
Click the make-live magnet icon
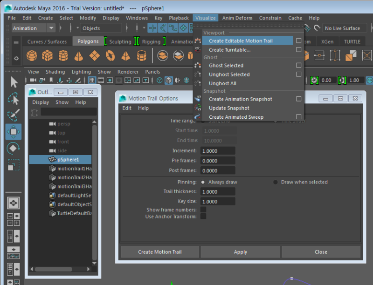[317, 28]
